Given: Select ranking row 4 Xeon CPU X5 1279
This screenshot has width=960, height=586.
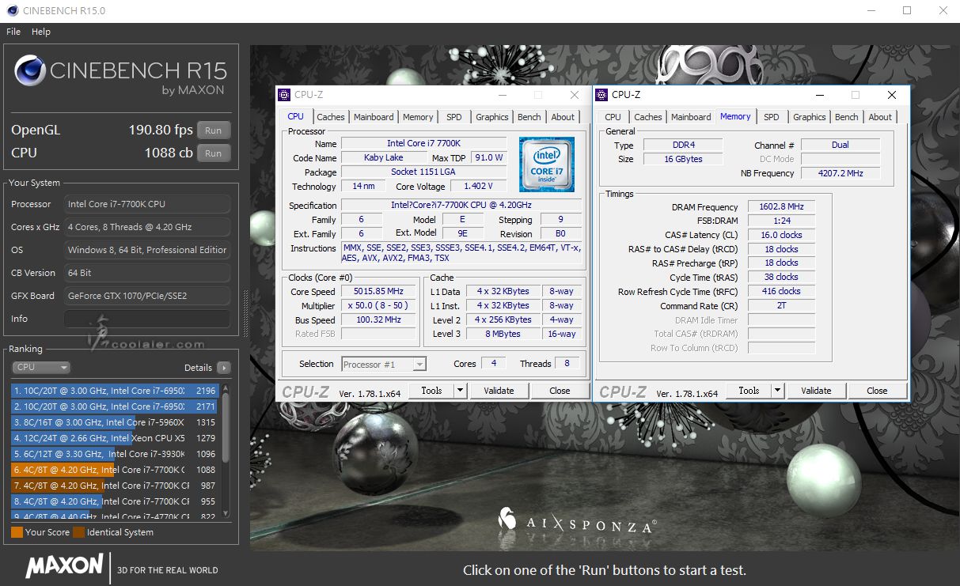Looking at the screenshot, I should point(116,438).
